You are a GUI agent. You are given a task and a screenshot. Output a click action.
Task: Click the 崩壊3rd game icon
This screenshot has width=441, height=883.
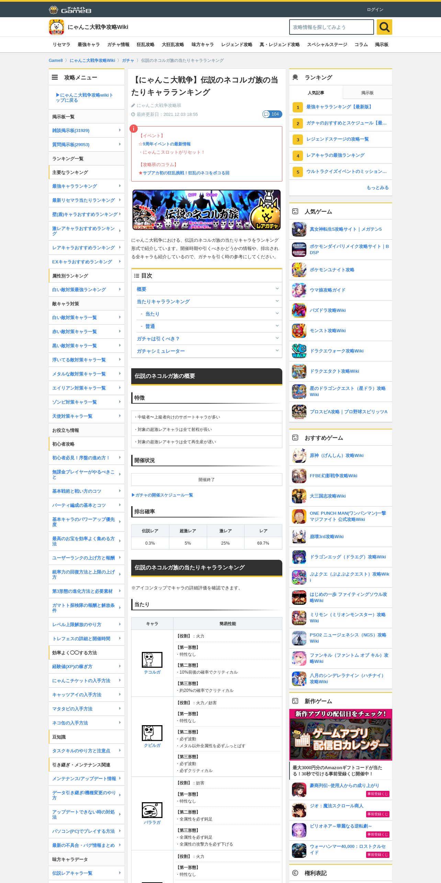point(299,537)
